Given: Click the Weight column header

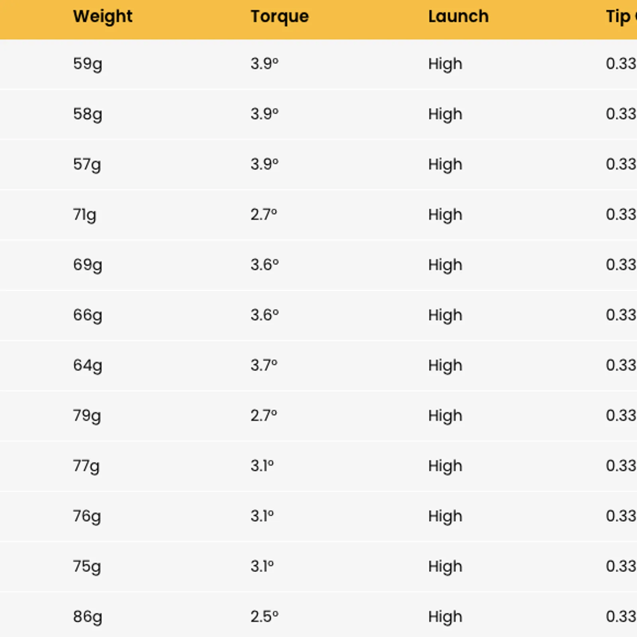Looking at the screenshot, I should (103, 17).
